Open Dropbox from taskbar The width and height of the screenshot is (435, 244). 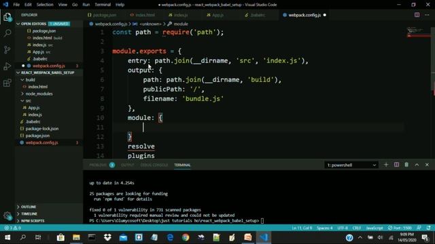pyautogui.click(x=107, y=237)
